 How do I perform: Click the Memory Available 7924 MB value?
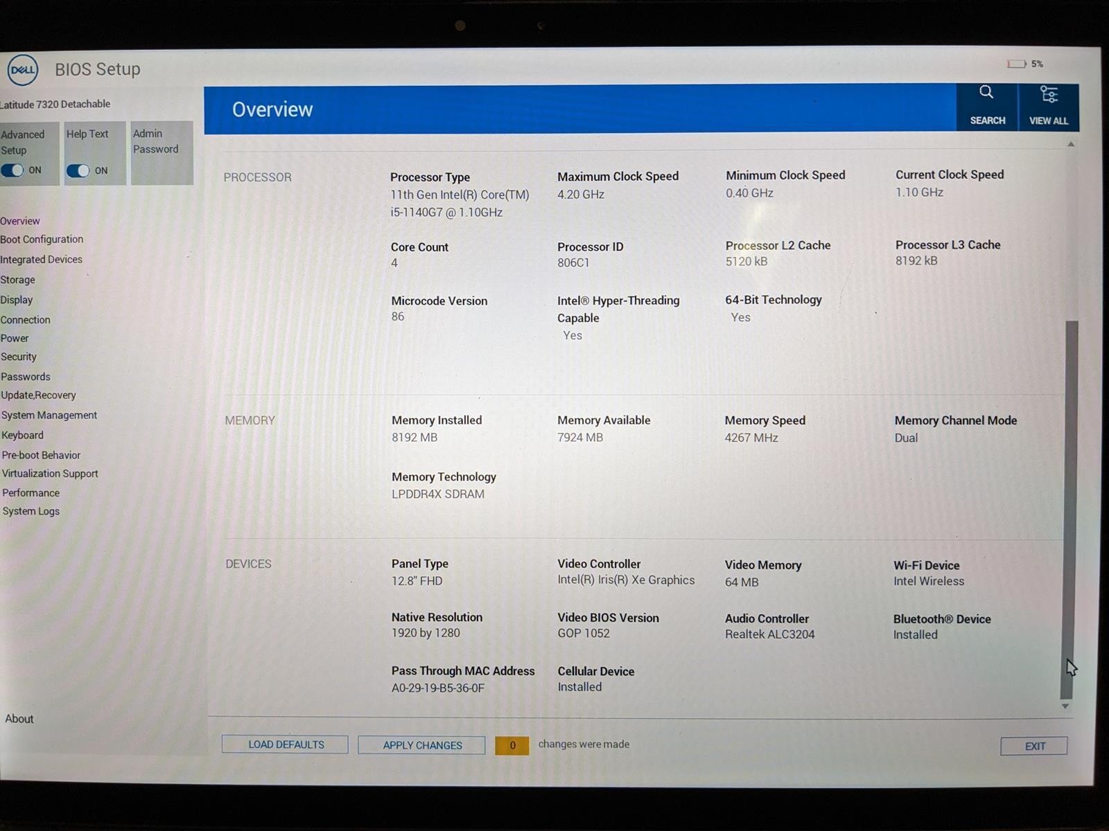[x=580, y=438]
